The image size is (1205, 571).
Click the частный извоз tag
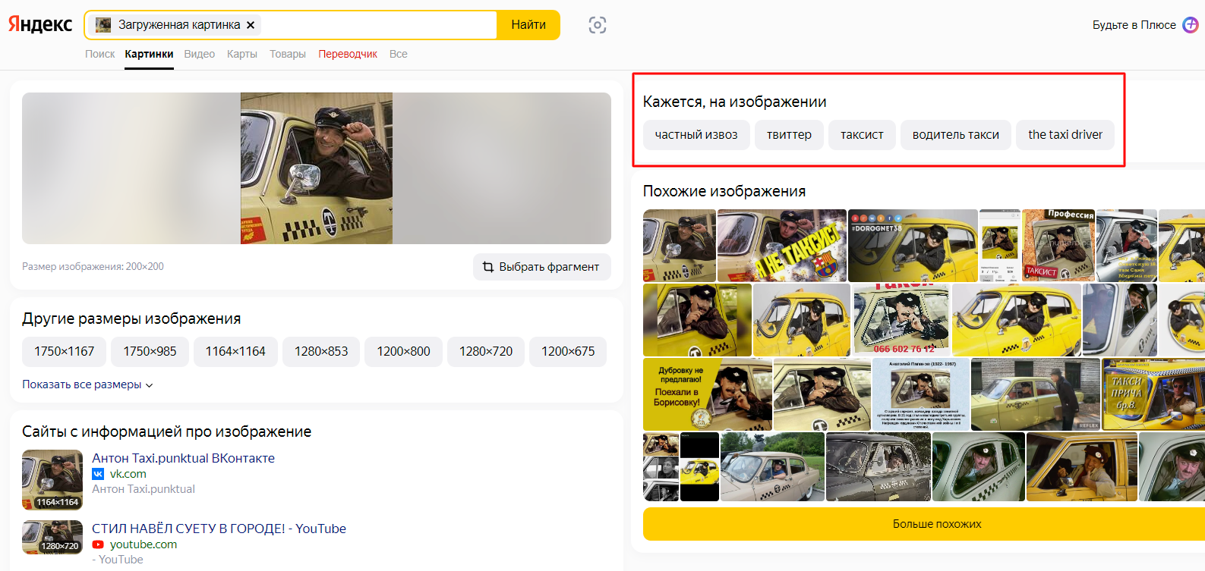696,135
